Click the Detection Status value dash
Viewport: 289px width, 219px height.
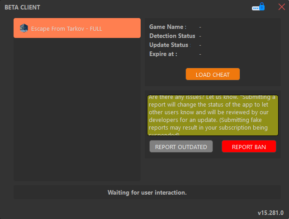[200, 36]
